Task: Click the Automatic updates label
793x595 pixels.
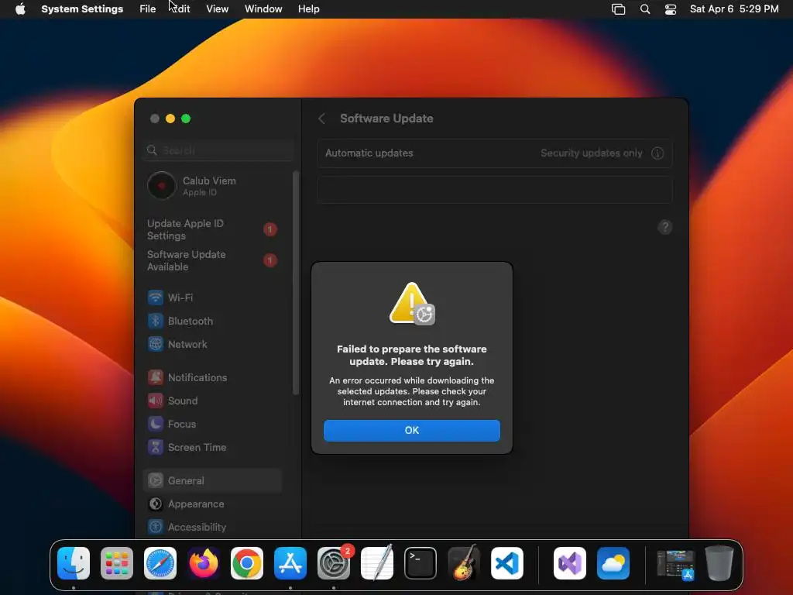Action: [x=369, y=153]
